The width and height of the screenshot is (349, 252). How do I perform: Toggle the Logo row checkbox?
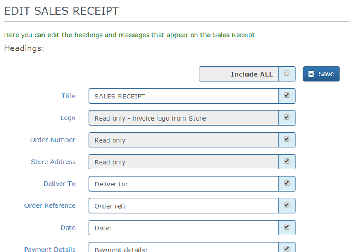pyautogui.click(x=287, y=117)
